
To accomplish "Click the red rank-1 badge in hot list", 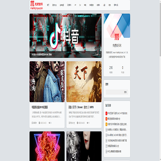I will pos(106,114).
